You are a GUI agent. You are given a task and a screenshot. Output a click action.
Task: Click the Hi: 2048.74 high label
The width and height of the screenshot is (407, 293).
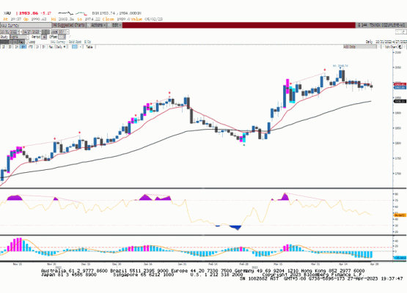[x=340, y=66]
